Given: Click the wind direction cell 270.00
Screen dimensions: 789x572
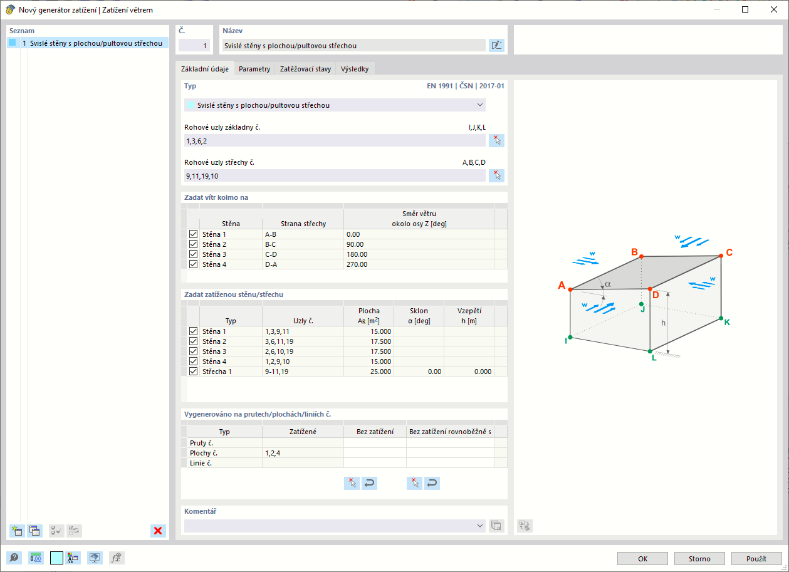Looking at the screenshot, I should click(419, 264).
